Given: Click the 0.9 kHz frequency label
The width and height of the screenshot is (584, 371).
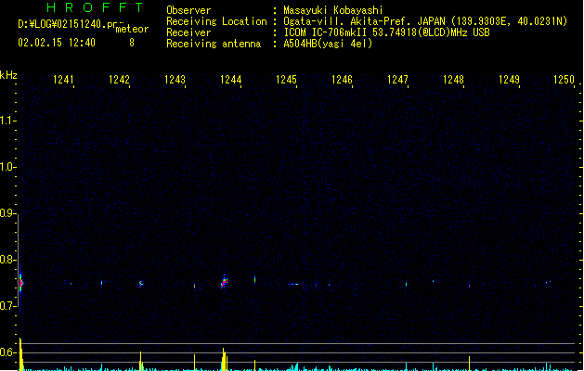Looking at the screenshot, I should 7,213.
